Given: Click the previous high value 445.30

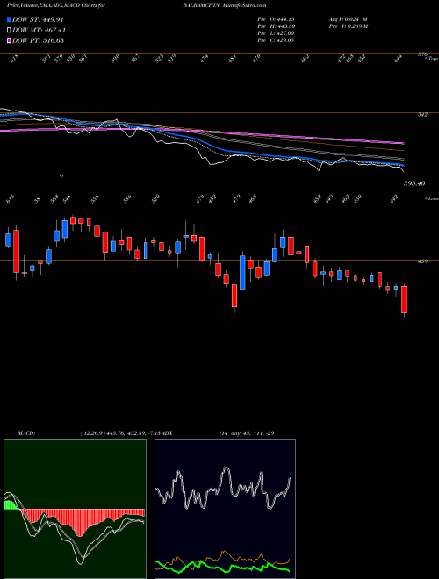Looking at the screenshot, I should [286, 26].
